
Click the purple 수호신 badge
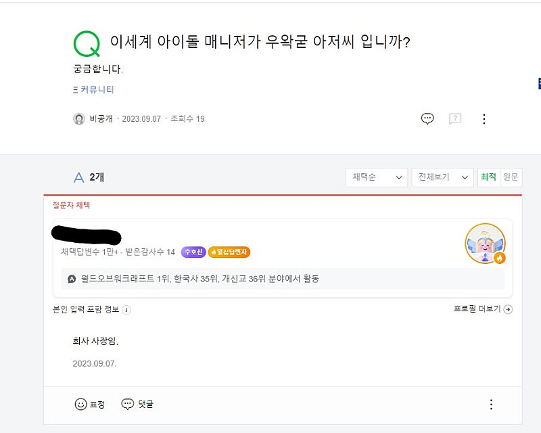193,252
